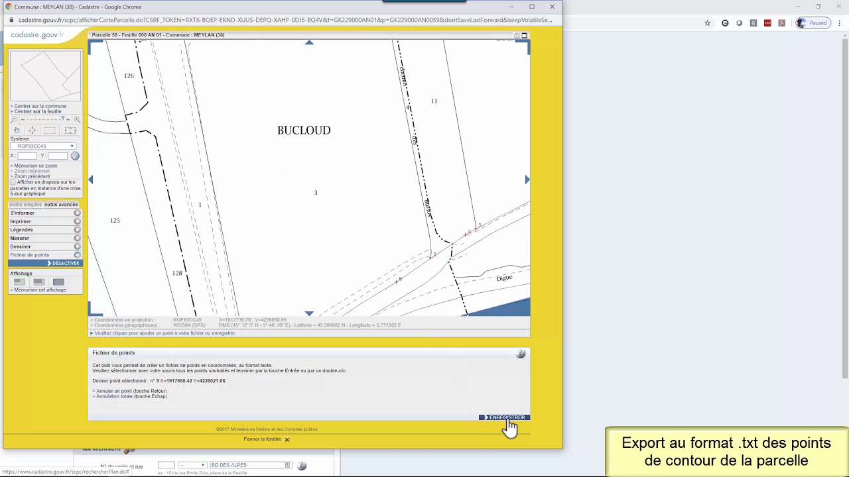Click the reduce map icon above map
Screen dimensions: 849x477
(516, 35)
